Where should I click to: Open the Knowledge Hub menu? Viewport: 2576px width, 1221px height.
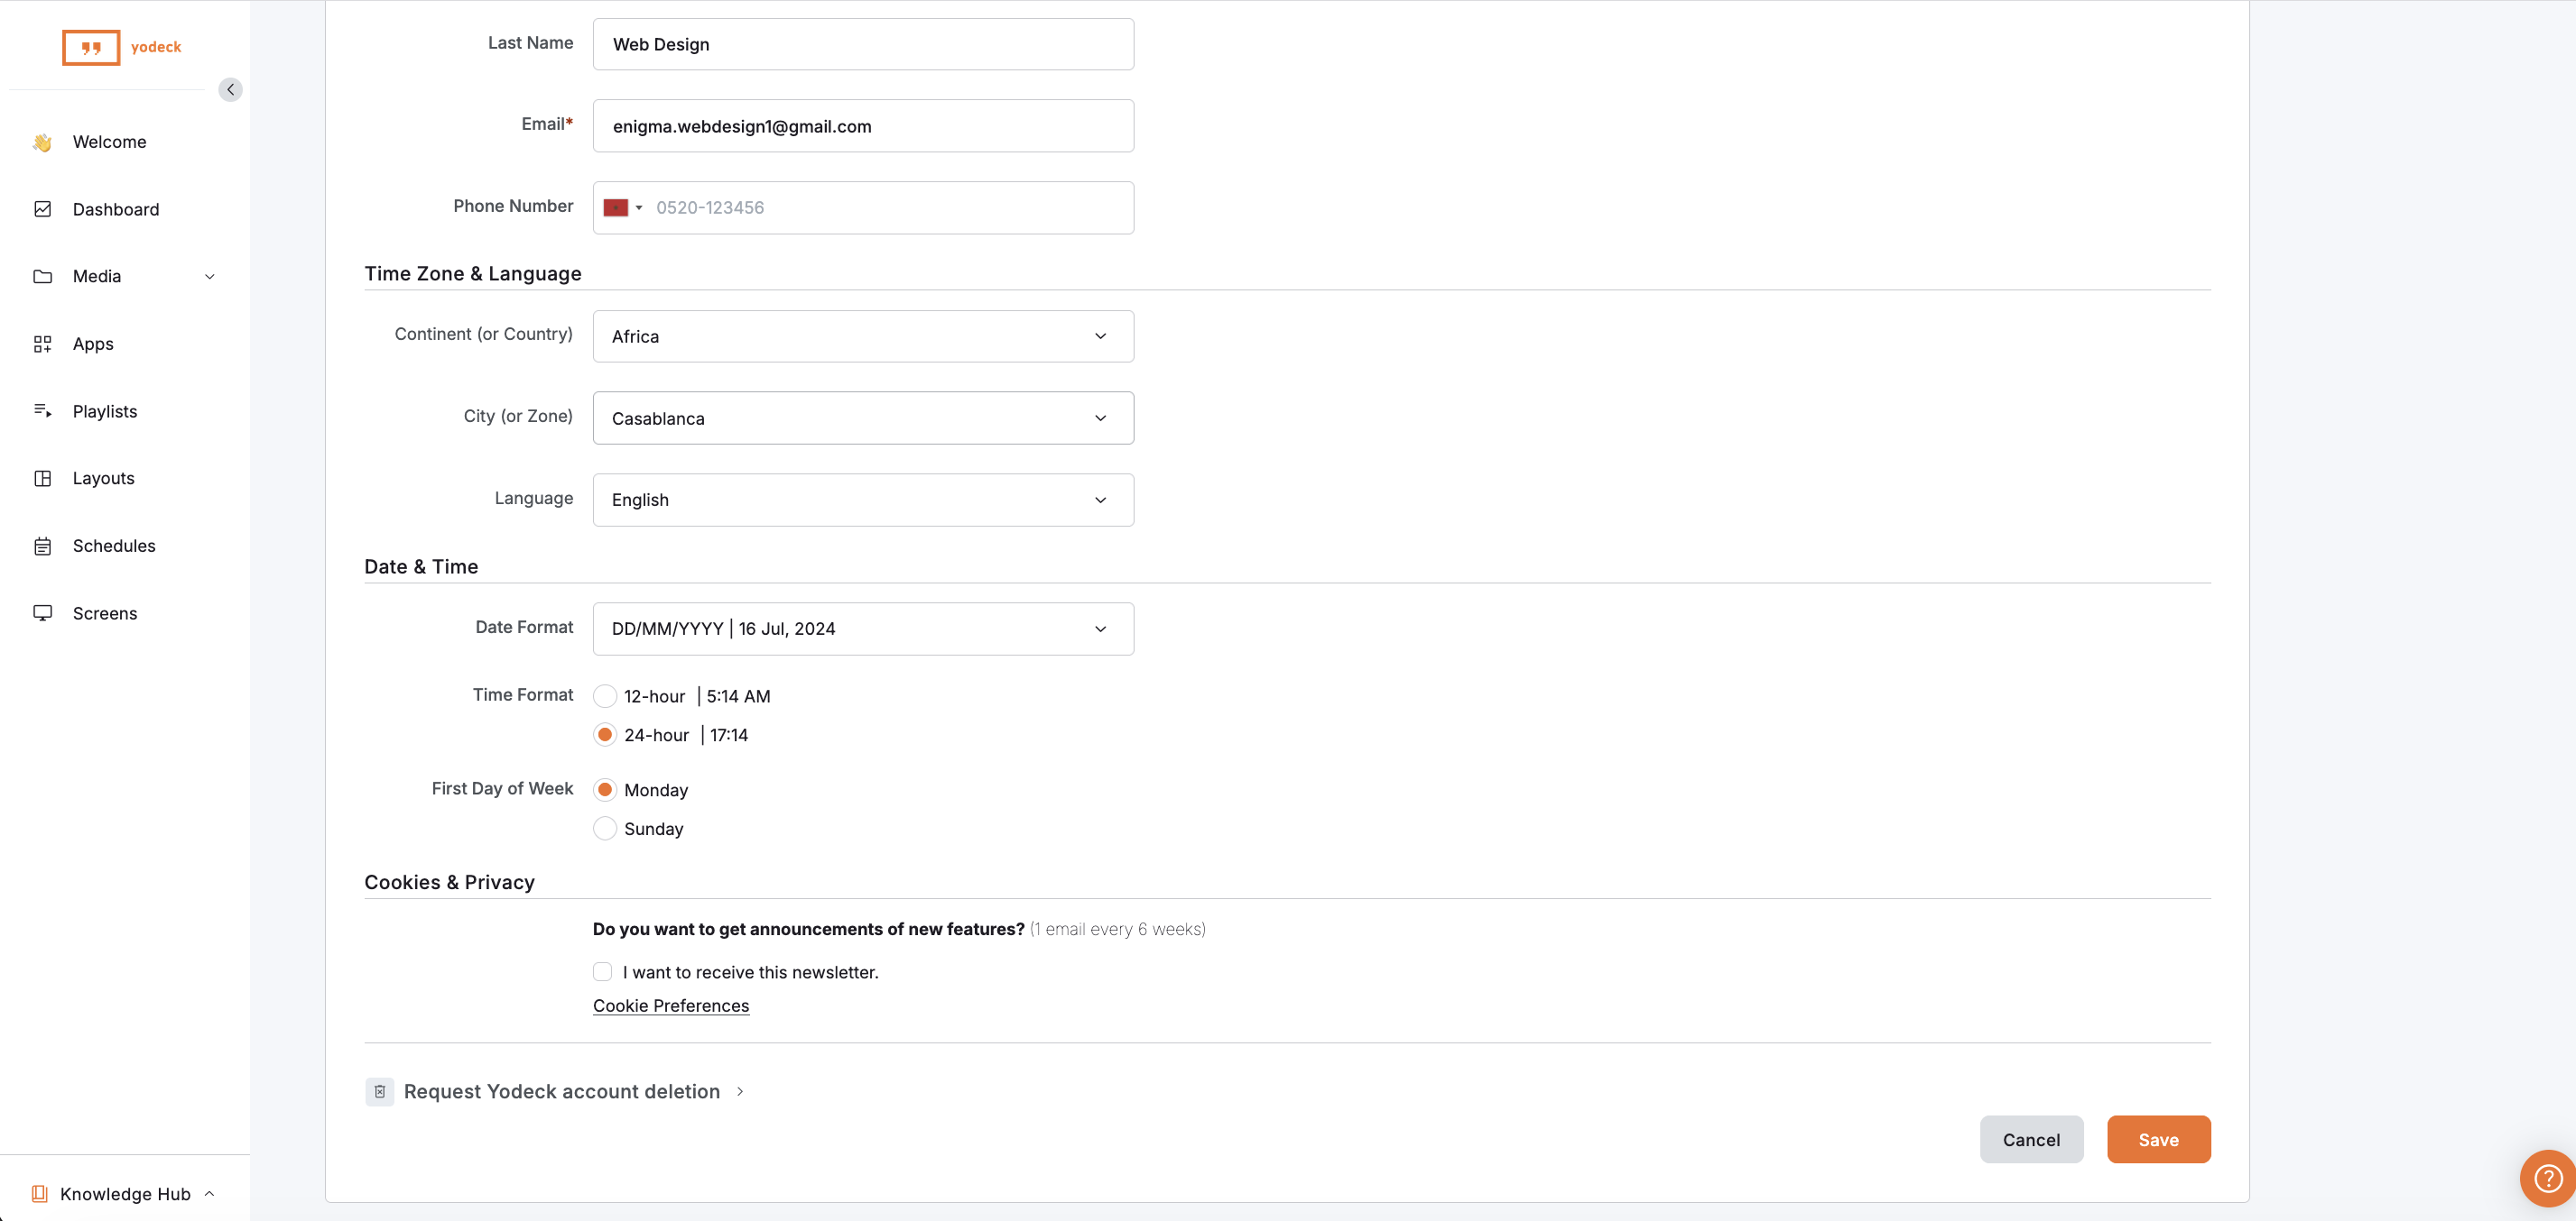[124, 1194]
